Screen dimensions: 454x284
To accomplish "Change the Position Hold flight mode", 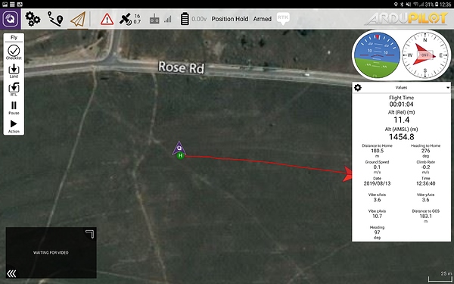I will pos(229,19).
